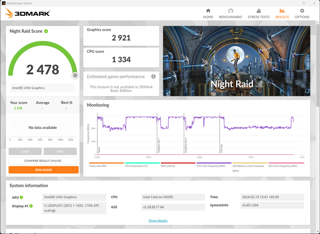Click the 3DMark logo

pyautogui.click(x=27, y=13)
